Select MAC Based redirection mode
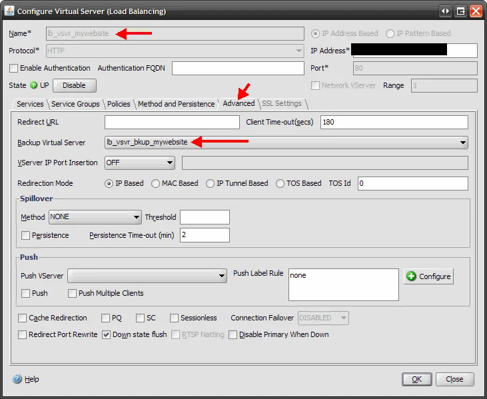 click(155, 183)
